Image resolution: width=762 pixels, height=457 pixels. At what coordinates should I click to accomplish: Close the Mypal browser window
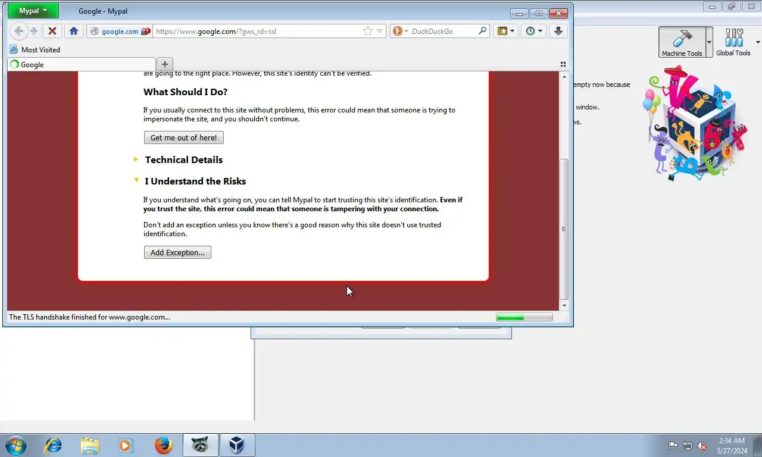click(x=558, y=13)
